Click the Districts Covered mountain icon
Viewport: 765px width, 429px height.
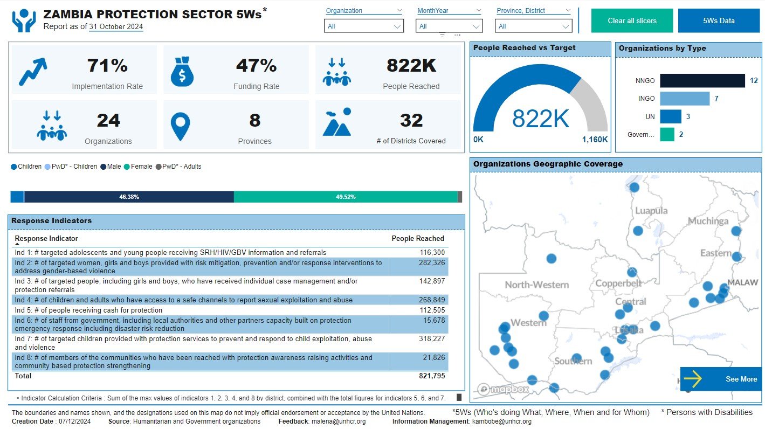pos(337,124)
